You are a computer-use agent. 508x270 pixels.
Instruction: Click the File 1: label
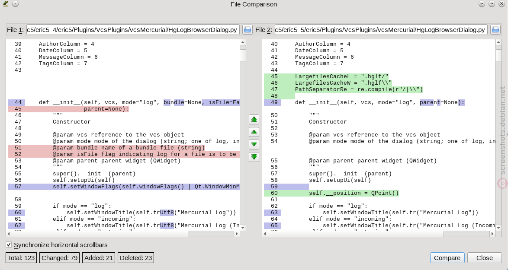[15, 30]
